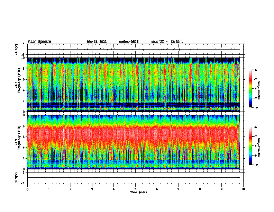Viewport: 274px width, 212px height.
Task: Click the ch.2 spectrogram color bar
Action: click(250, 146)
